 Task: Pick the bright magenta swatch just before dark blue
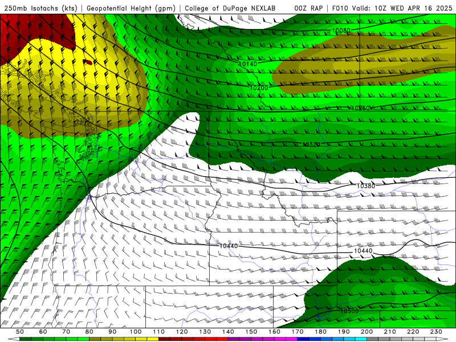point(292,339)
